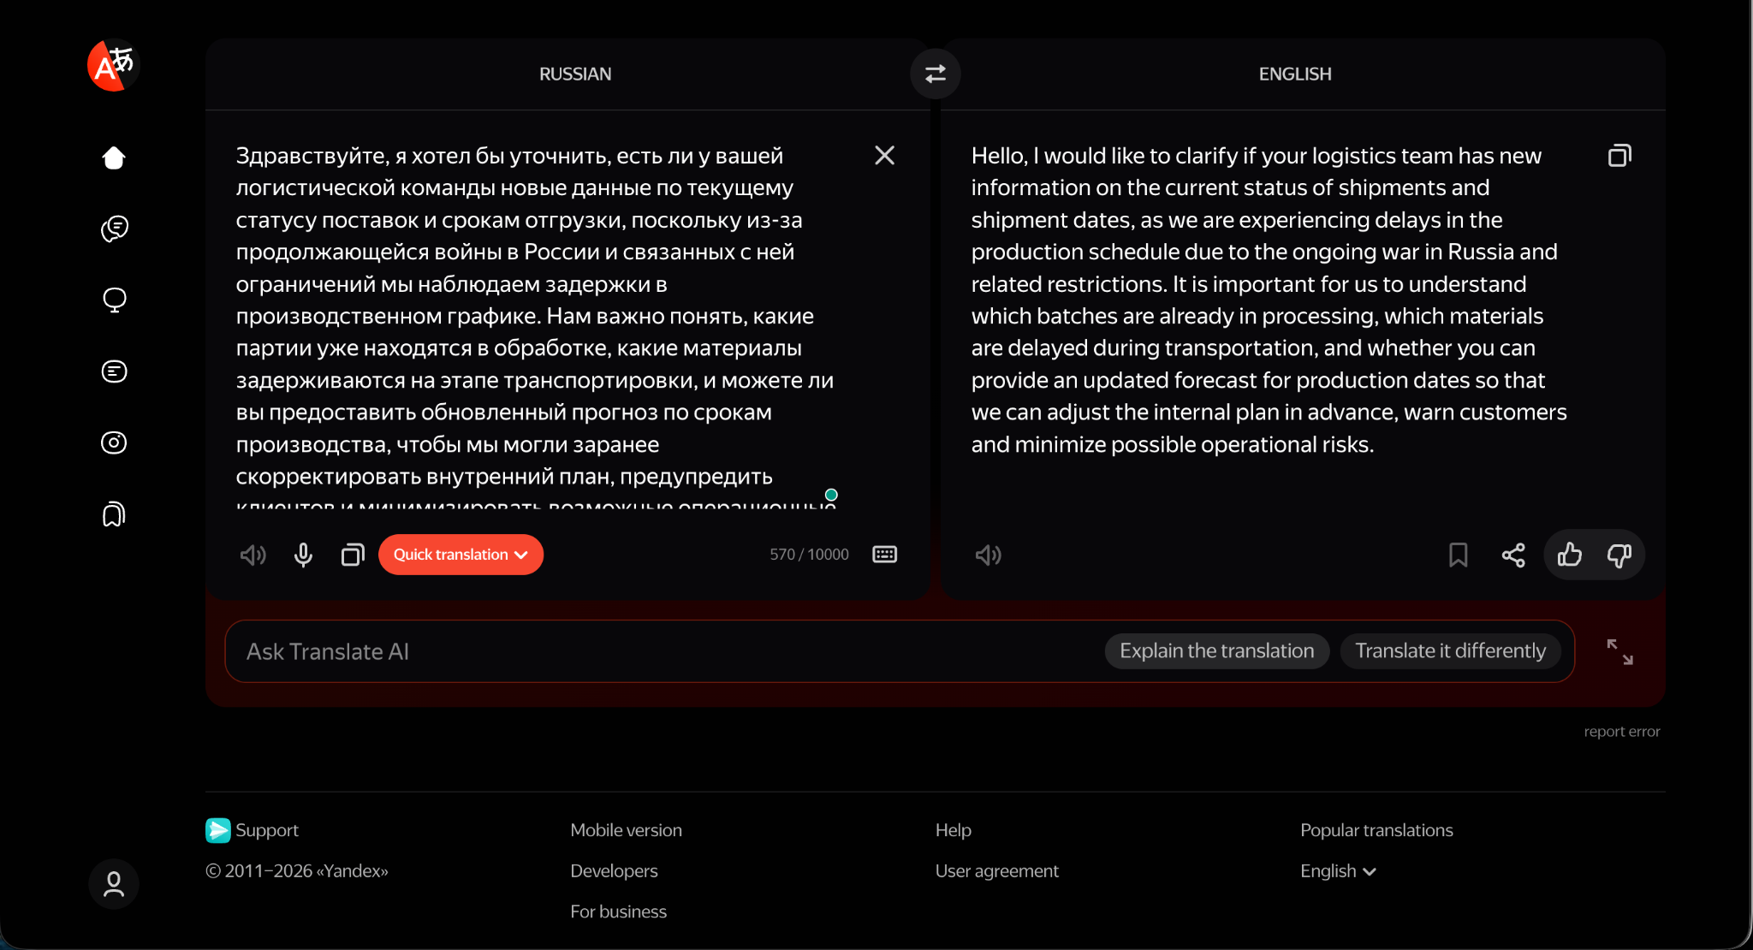Open the saved bookmarks collection icon

click(x=114, y=514)
